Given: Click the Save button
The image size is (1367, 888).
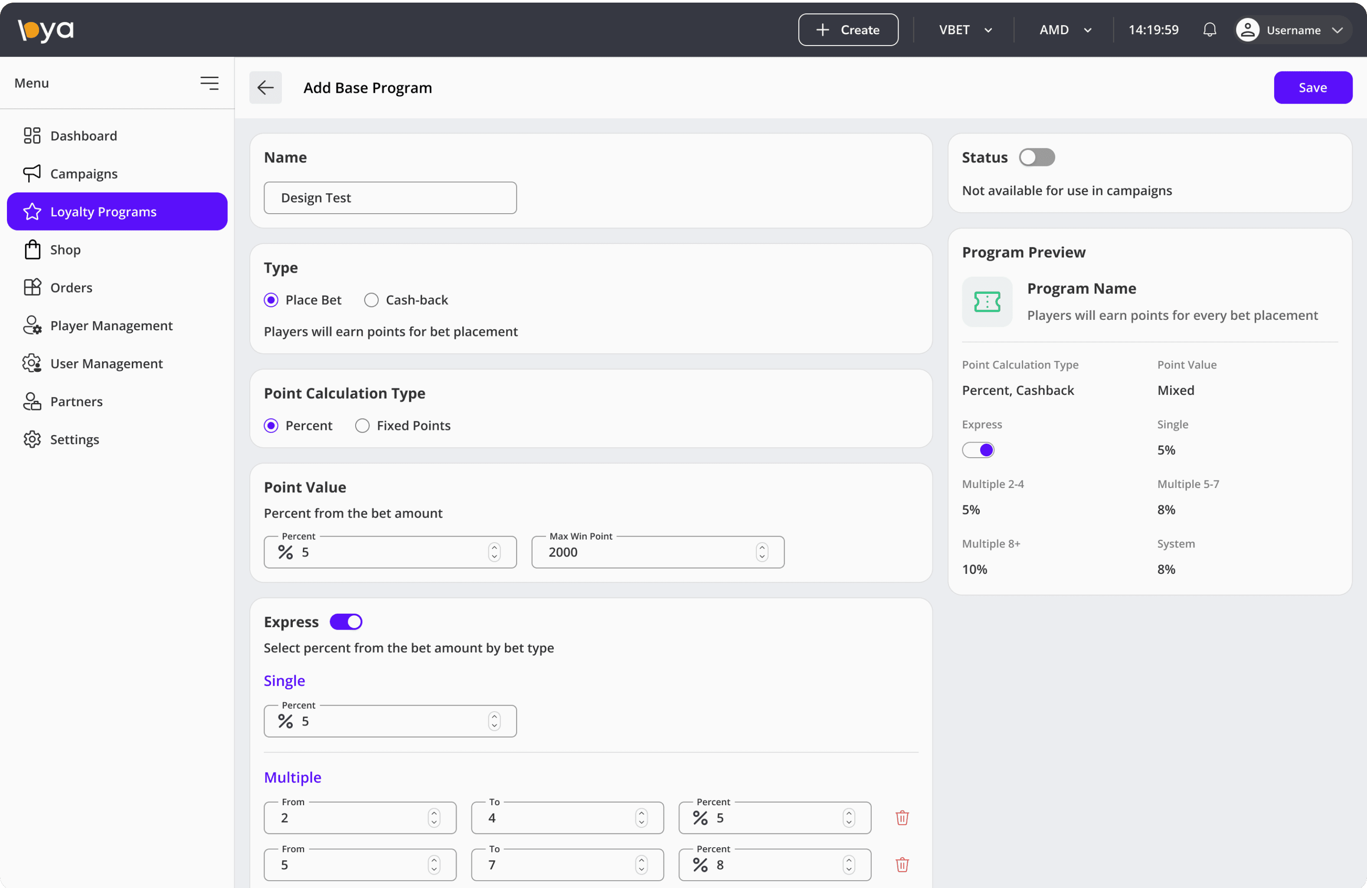Looking at the screenshot, I should (x=1312, y=88).
